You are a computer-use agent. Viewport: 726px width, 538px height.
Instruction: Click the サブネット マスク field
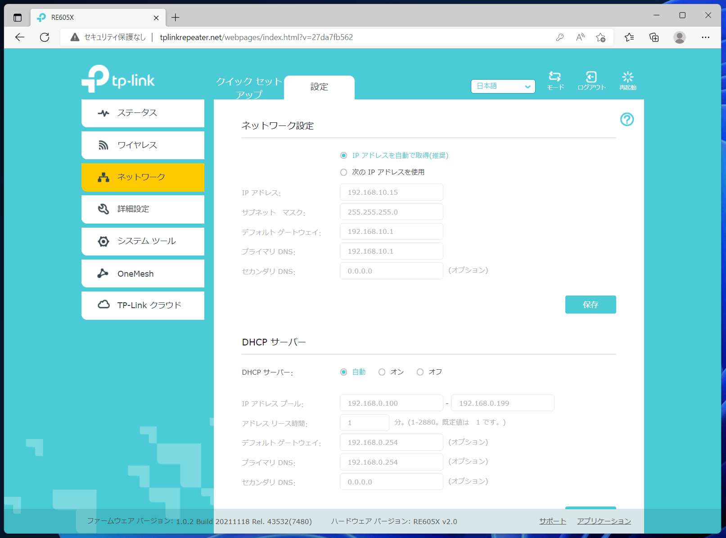(392, 212)
